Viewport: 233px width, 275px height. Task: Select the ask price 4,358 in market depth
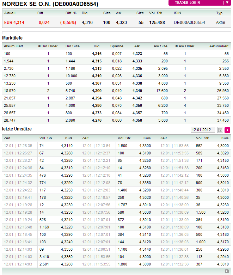137,120
